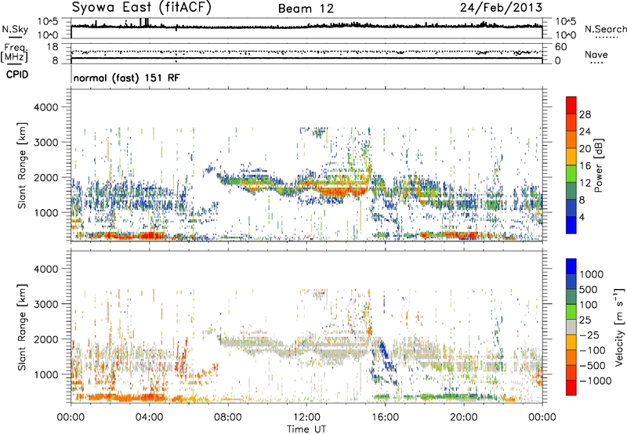Screen dimensions: 627x434
Task: Select the '16' tick on the Power color bar
Action: point(585,166)
